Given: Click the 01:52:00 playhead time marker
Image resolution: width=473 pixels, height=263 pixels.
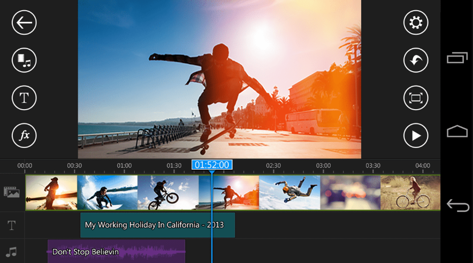Looking at the screenshot, I should tap(212, 165).
